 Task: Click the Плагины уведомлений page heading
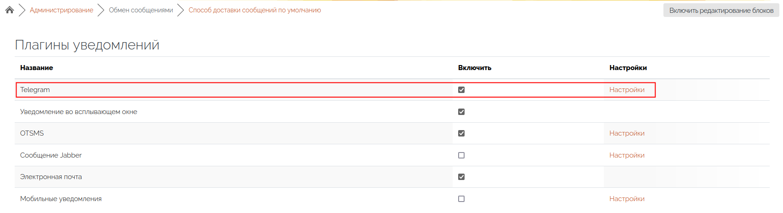pyautogui.click(x=87, y=45)
